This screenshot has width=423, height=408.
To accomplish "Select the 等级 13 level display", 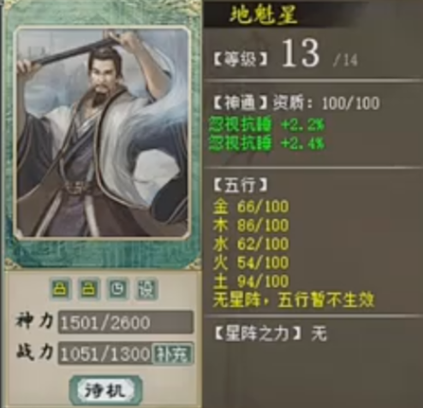I will pos(285,54).
